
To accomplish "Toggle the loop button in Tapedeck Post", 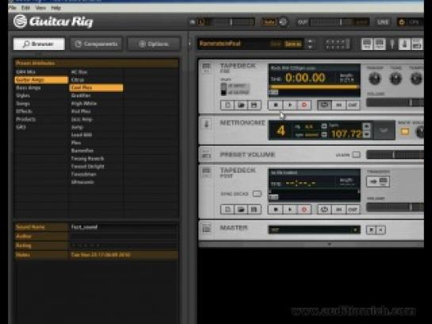I will tap(324, 209).
